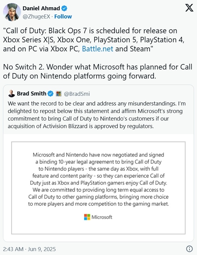This screenshot has height=255, width=197.
Task: Open the Brad Smith display name
Action: [32, 94]
